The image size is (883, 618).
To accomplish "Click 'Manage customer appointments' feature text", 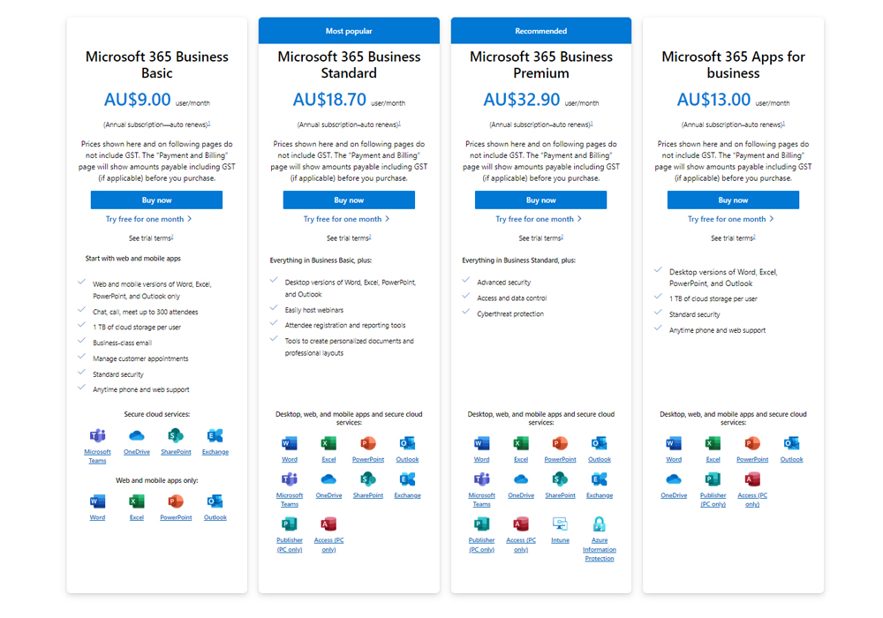I will click(140, 358).
